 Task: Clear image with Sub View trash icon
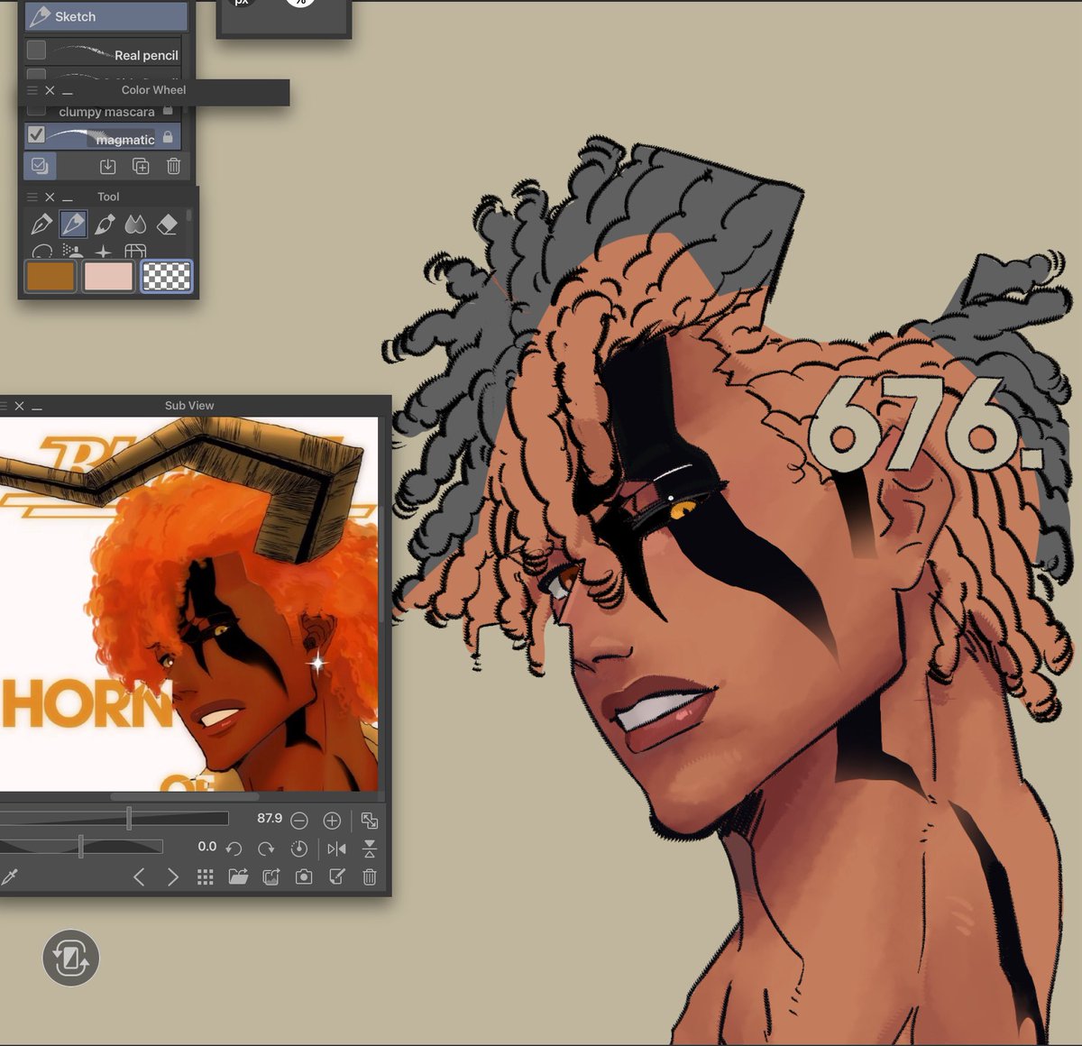370,876
